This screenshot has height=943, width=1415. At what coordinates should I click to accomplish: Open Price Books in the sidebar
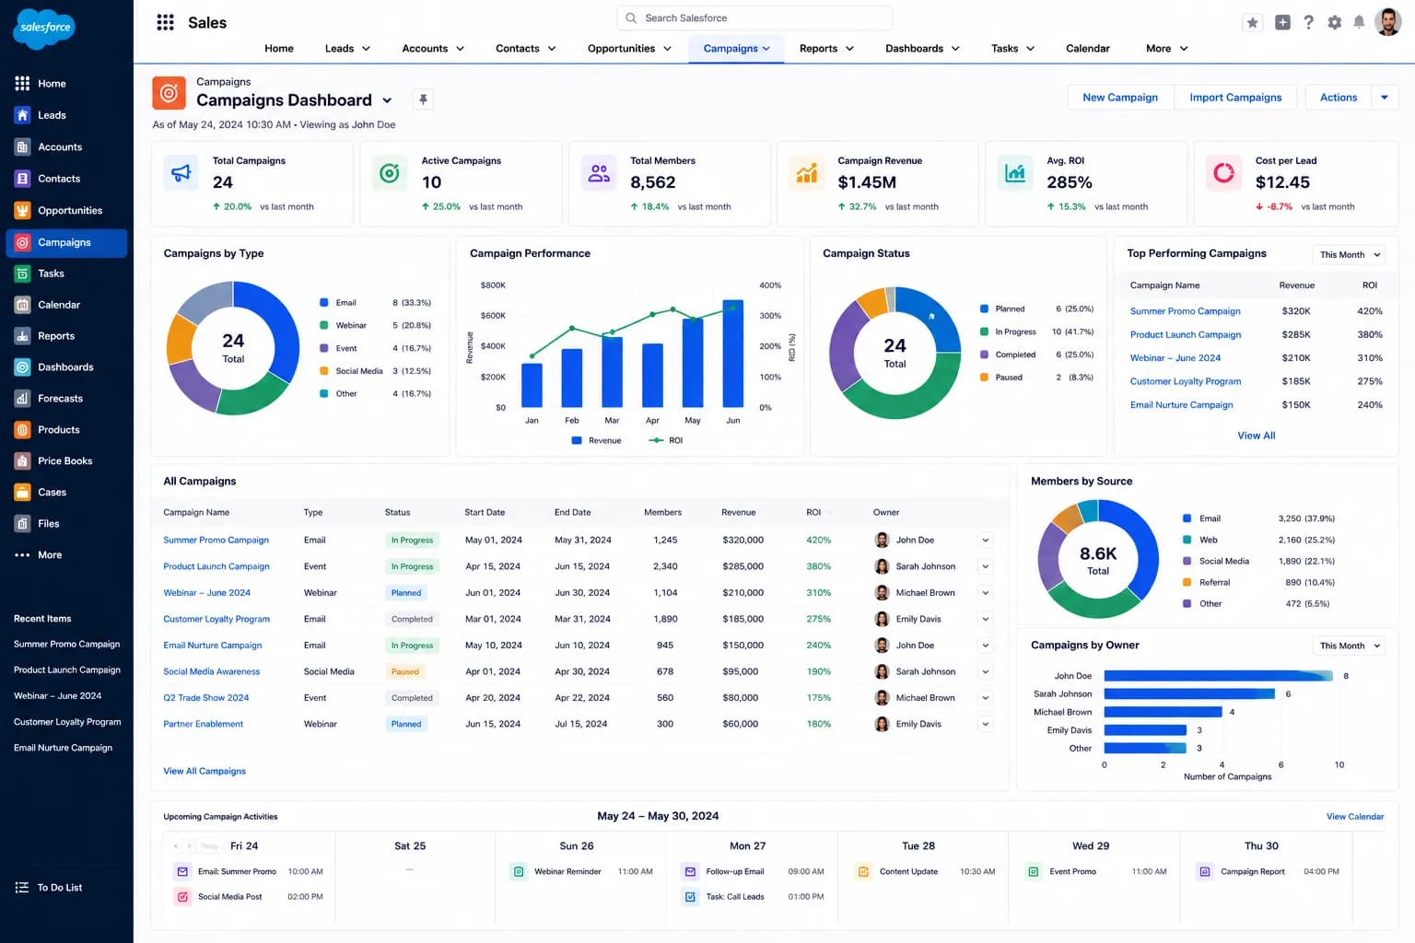66,460
